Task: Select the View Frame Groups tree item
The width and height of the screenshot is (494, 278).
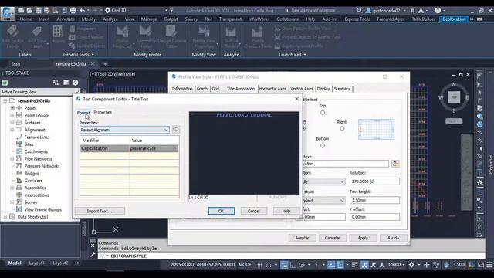Action: [43, 209]
